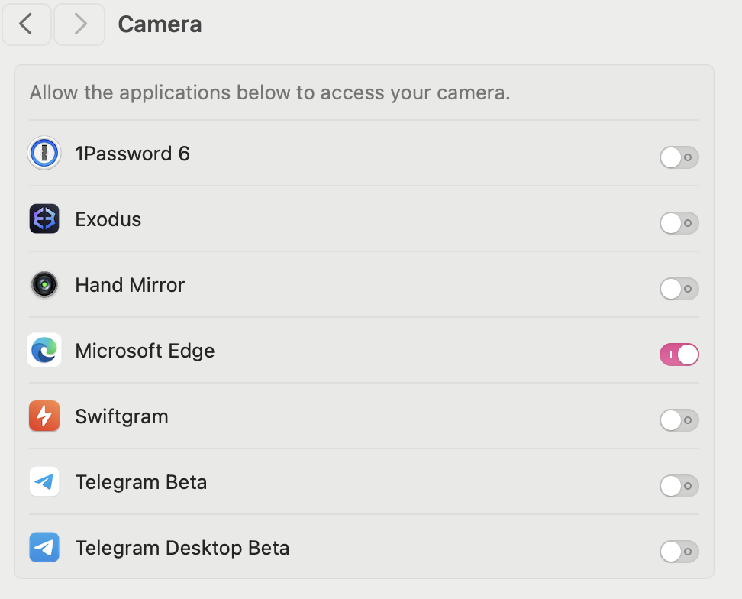This screenshot has width=742, height=599.
Task: Click the Telegram Beta app icon
Action: click(44, 482)
